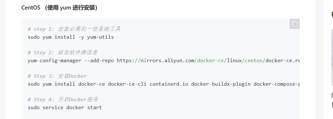Select the Step 3 安装Docker comment
This screenshot has height=119, width=333.
point(57,76)
